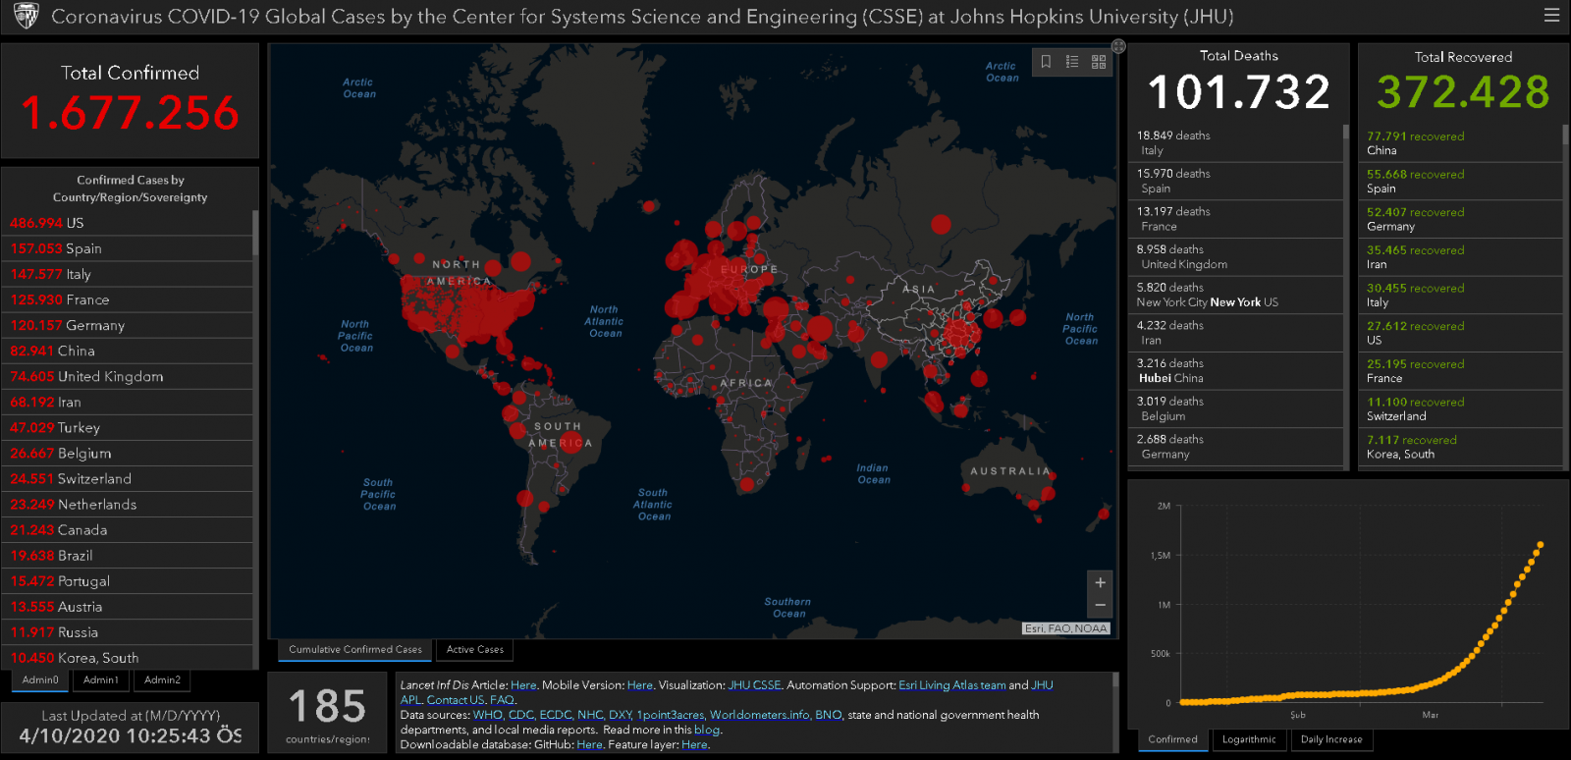This screenshot has width=1571, height=760.
Task: Select Germany in confirmed cases list
Action: click(x=128, y=325)
